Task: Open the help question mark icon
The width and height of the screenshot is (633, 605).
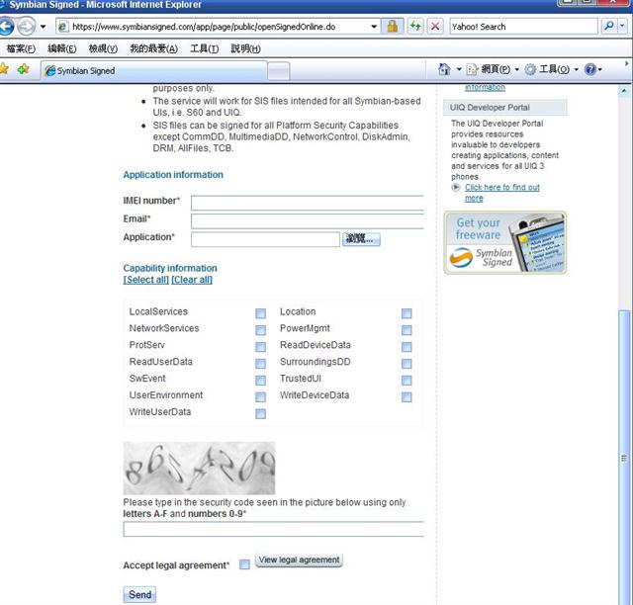Action: [590, 70]
